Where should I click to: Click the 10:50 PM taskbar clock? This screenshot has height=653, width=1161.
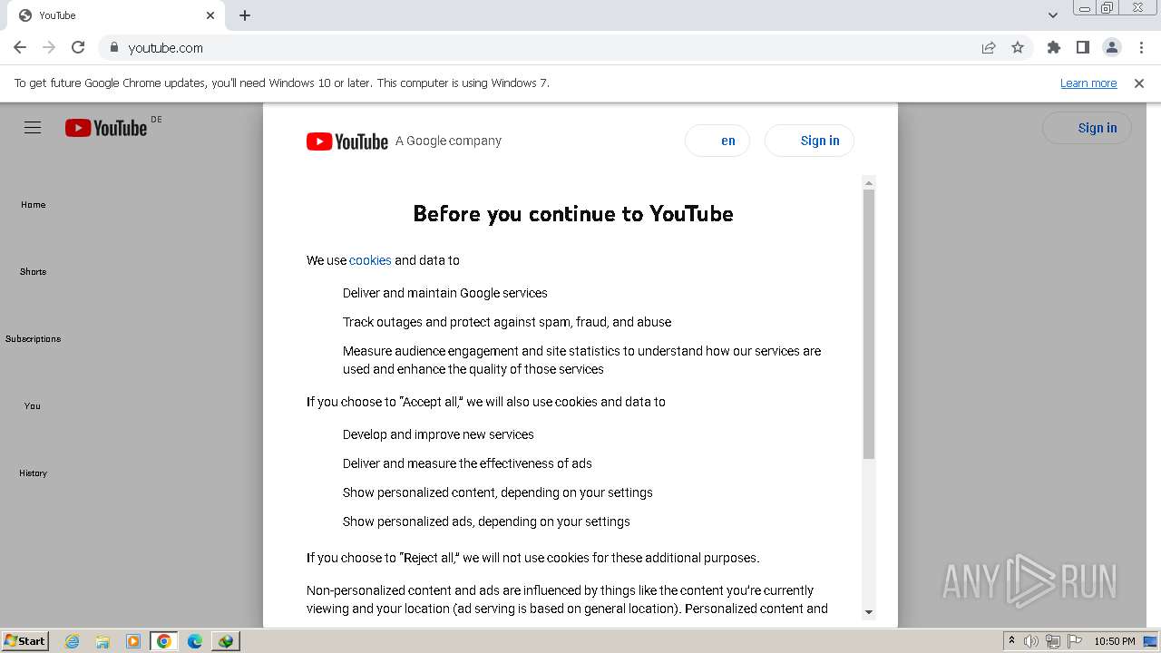click(1115, 641)
